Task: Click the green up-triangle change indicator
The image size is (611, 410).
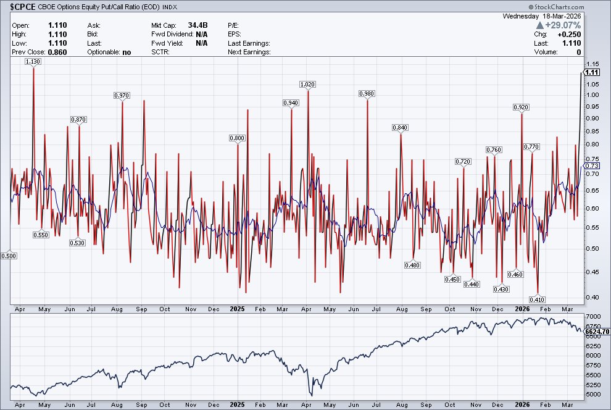Action: click(x=539, y=25)
